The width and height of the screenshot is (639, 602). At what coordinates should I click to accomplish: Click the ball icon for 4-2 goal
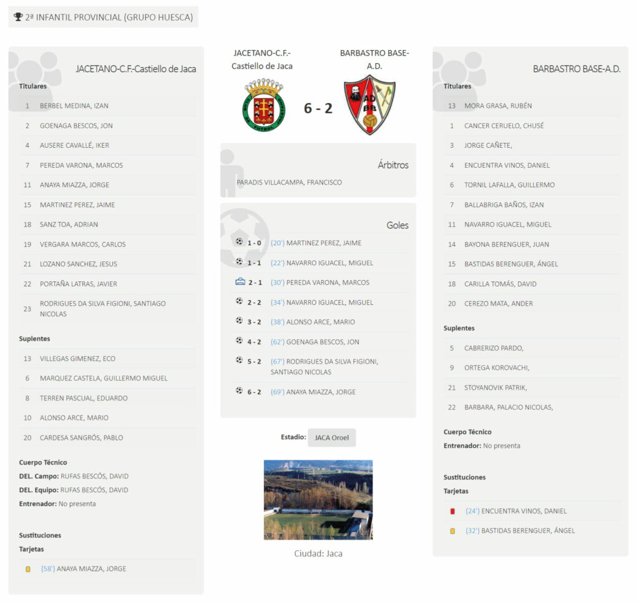tap(239, 341)
